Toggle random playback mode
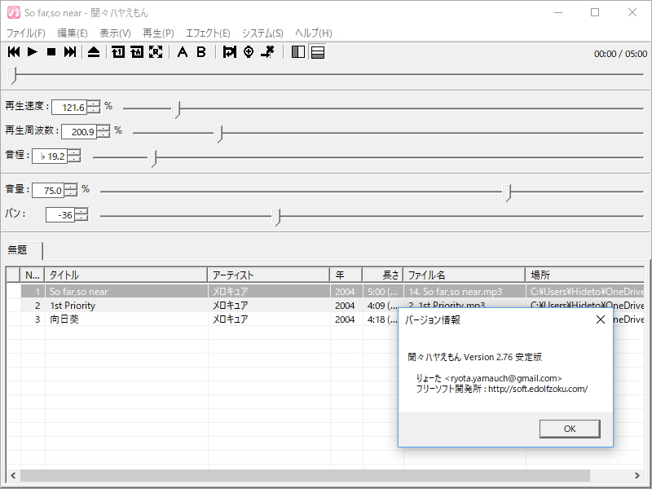Image resolution: width=652 pixels, height=489 pixels. 156,52
